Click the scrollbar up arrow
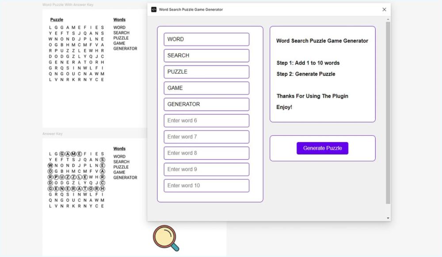Image resolution: width=442 pixels, height=257 pixels. [x=388, y=19]
